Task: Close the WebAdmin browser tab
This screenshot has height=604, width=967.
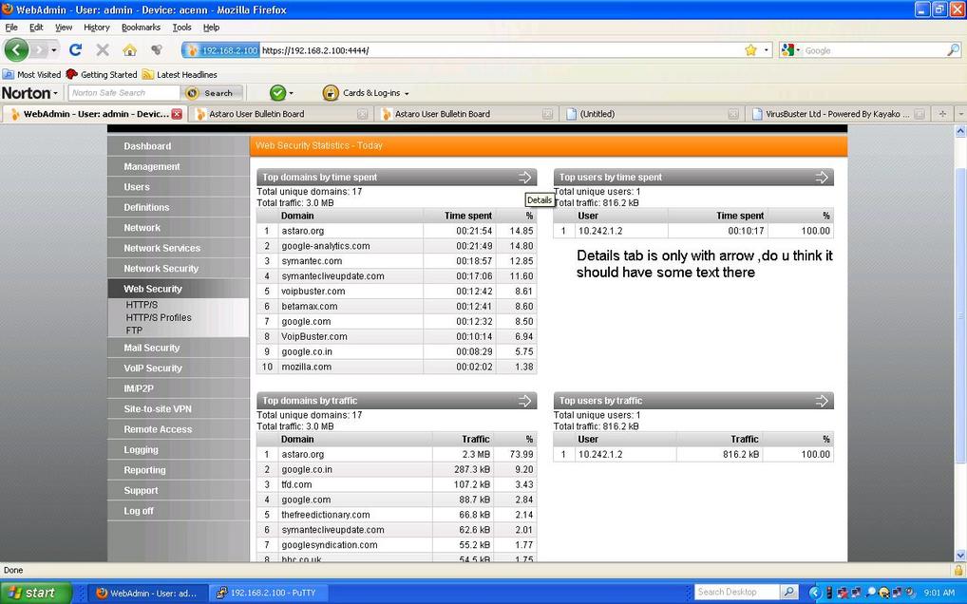Action: [x=177, y=114]
